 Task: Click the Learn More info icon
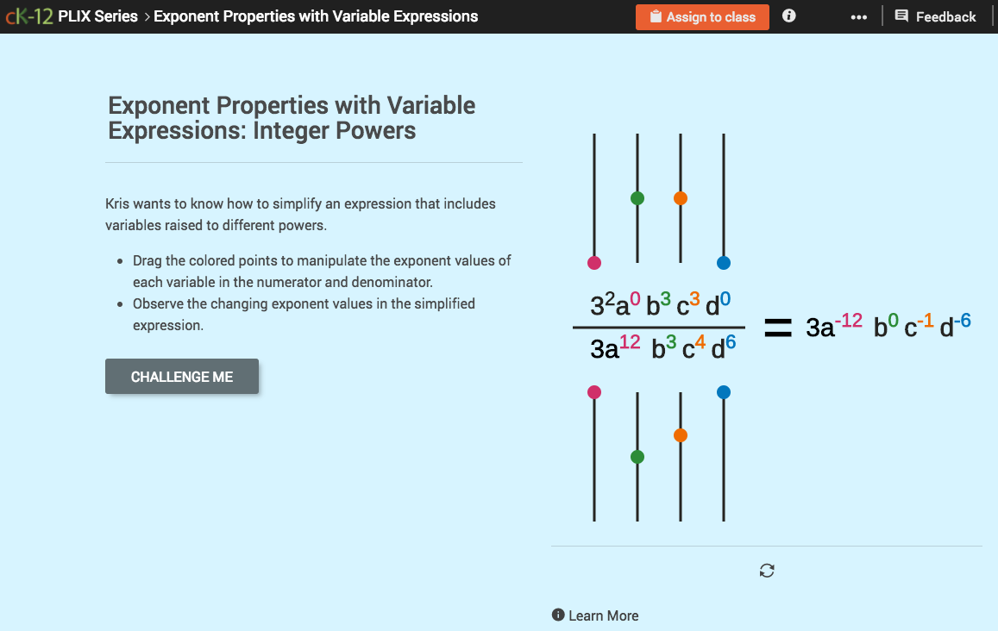[x=558, y=615]
